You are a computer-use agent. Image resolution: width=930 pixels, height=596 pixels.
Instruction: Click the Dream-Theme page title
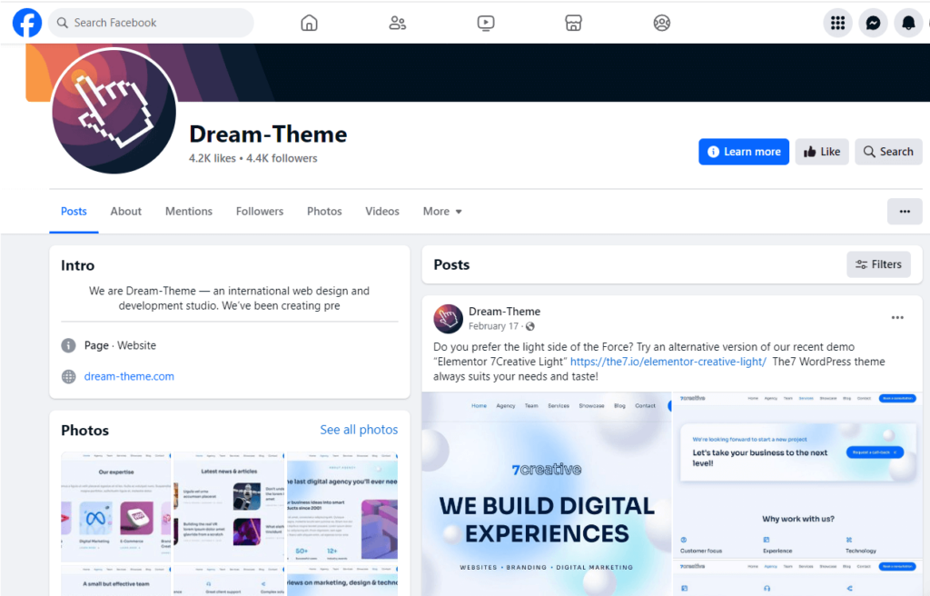268,134
